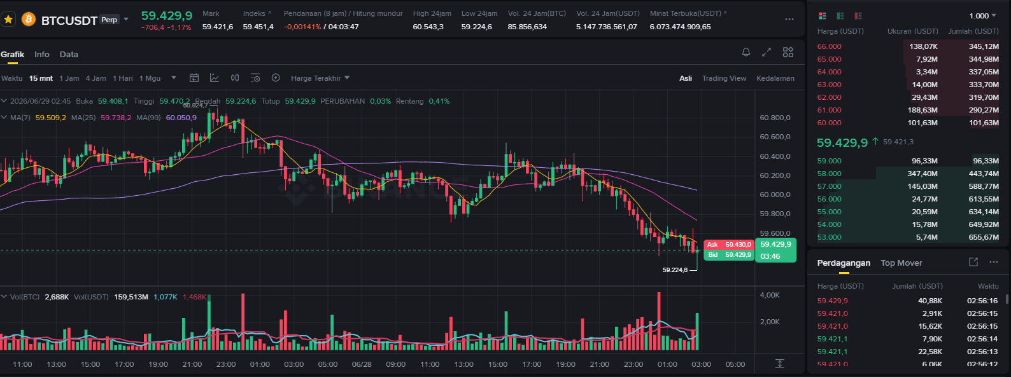Viewport: 1011px width, 377px height.
Task: Click the High 24jam value 60.543,3
Action: [428, 27]
